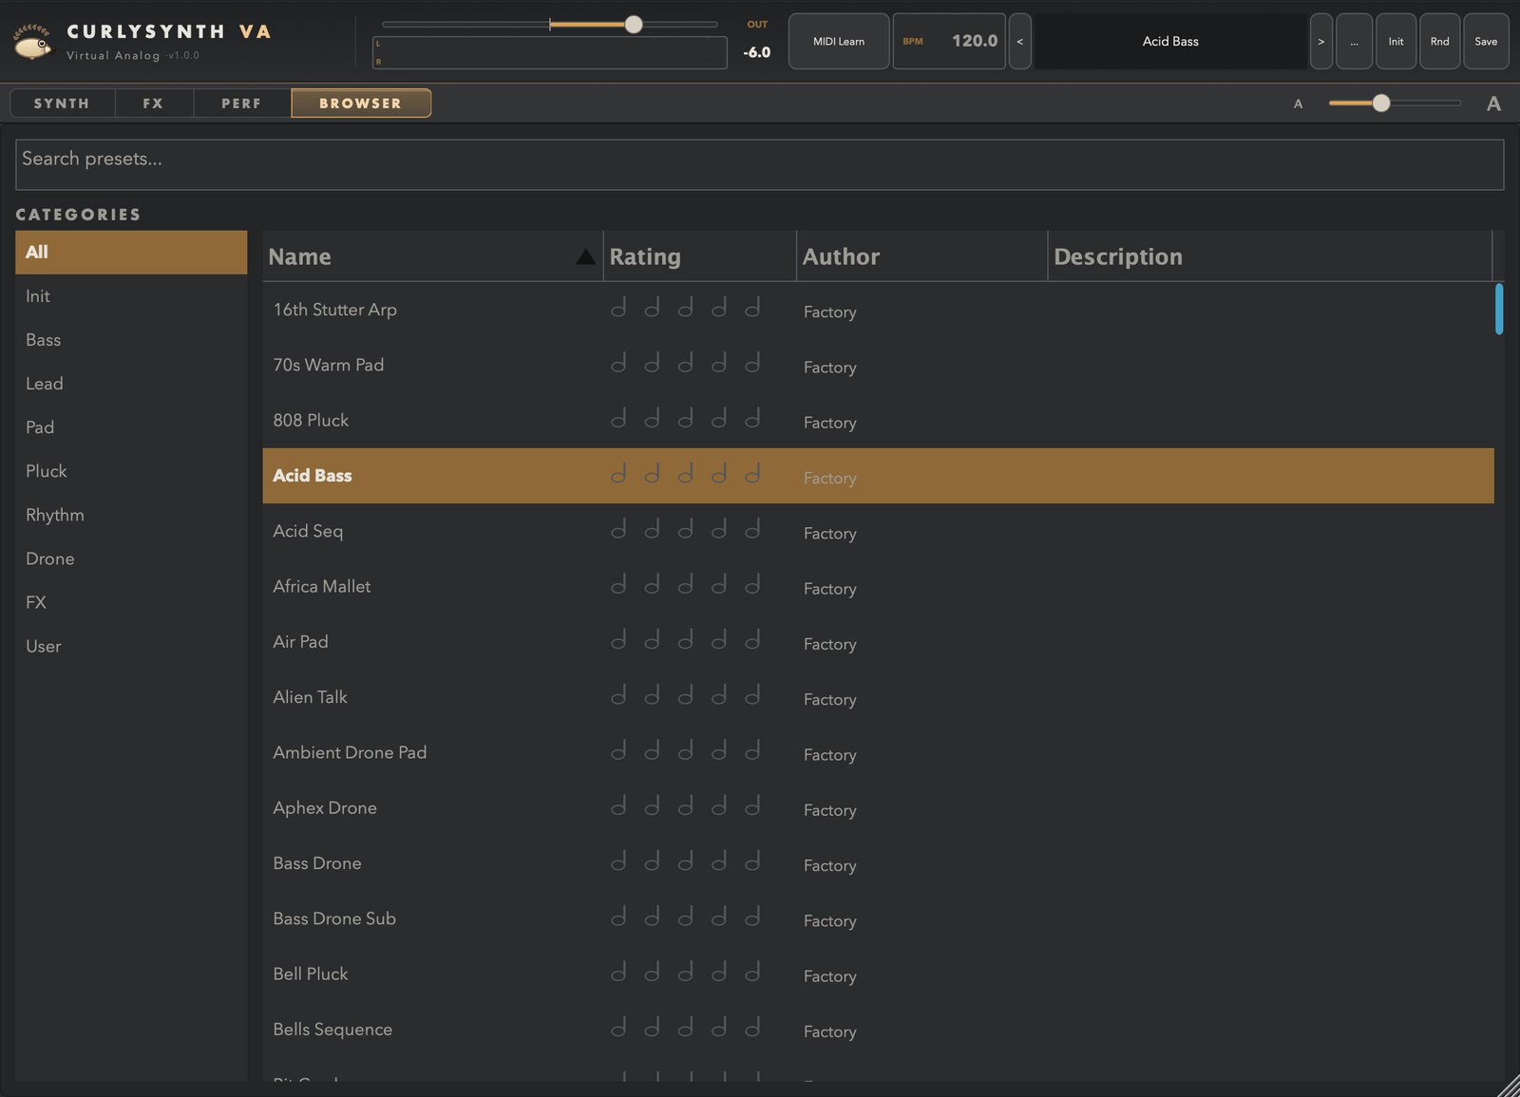This screenshot has height=1097, width=1520.
Task: Save the current preset
Action: [1486, 41]
